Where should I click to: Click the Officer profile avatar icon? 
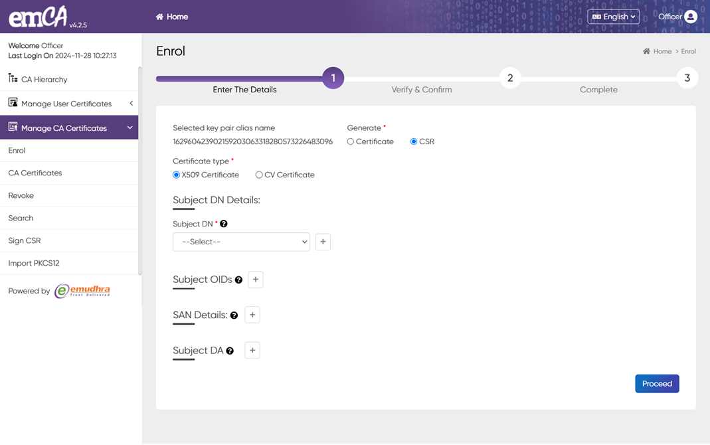pyautogui.click(x=691, y=17)
